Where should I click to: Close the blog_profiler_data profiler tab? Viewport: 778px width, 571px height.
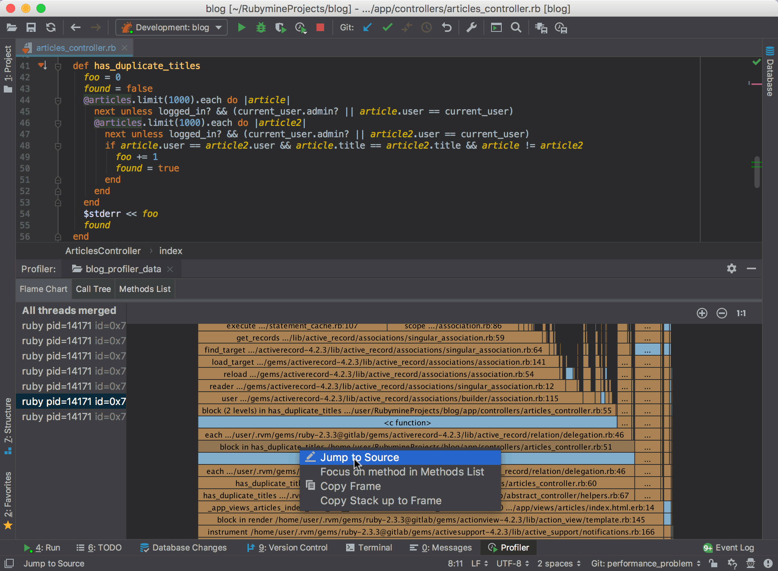coord(170,269)
